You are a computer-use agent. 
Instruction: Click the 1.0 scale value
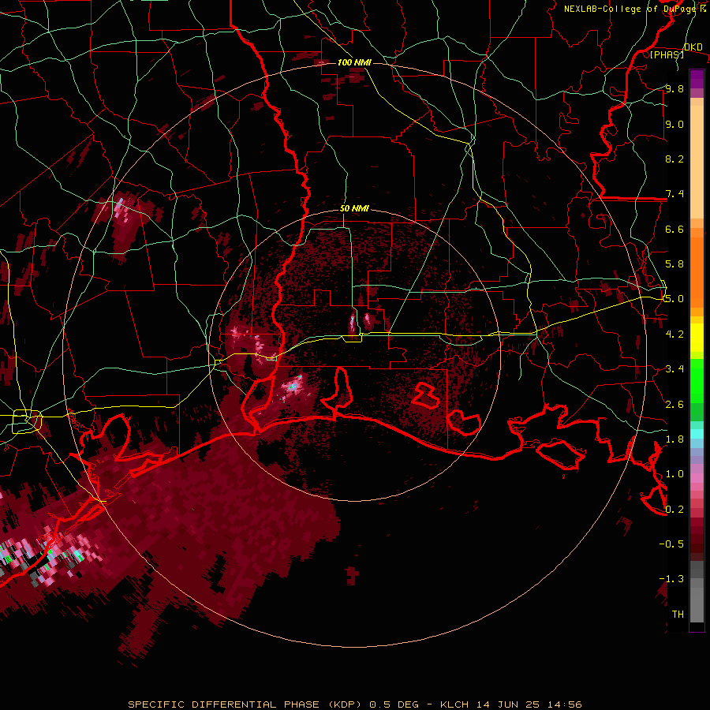674,474
